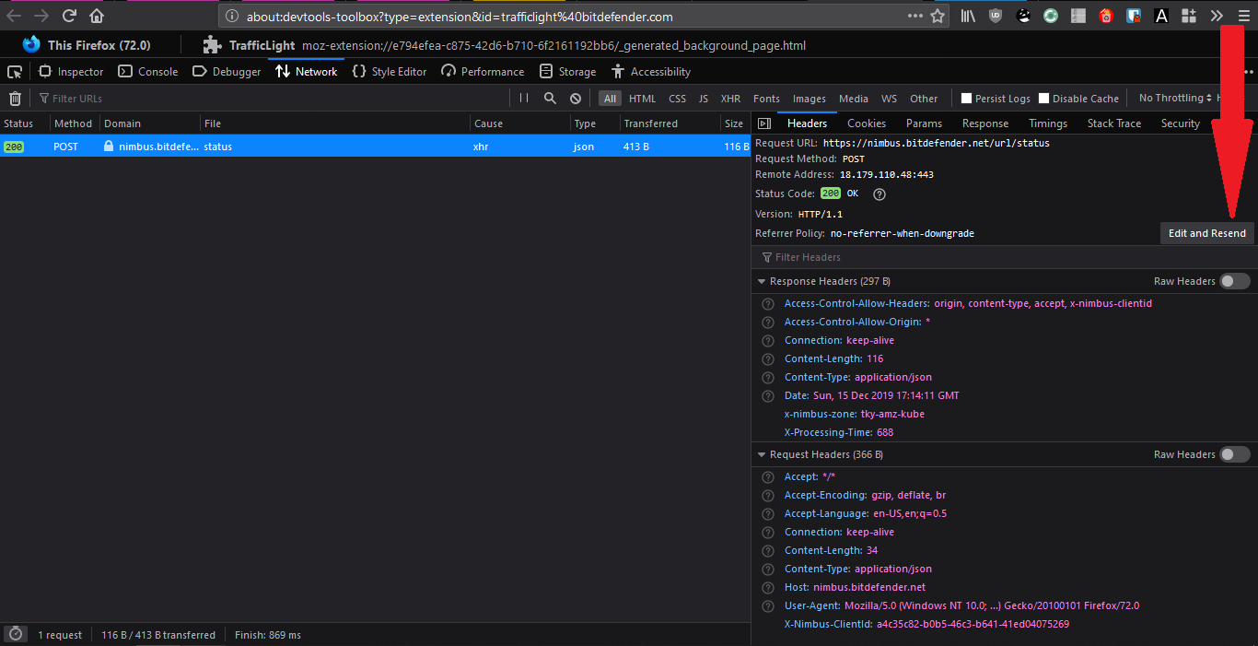Open request blocking with the circle-slash icon
This screenshot has width=1258, height=646.
coord(576,99)
